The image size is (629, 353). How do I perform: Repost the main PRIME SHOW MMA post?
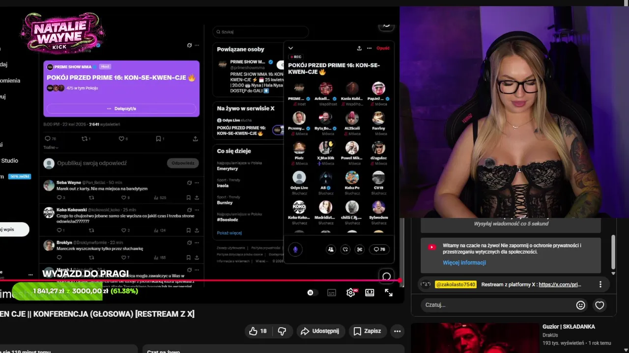[x=86, y=139]
